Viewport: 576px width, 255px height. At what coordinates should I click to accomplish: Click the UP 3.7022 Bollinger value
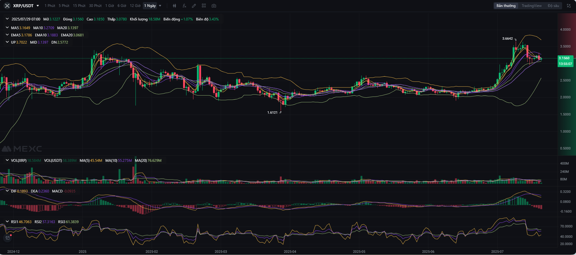[19, 42]
